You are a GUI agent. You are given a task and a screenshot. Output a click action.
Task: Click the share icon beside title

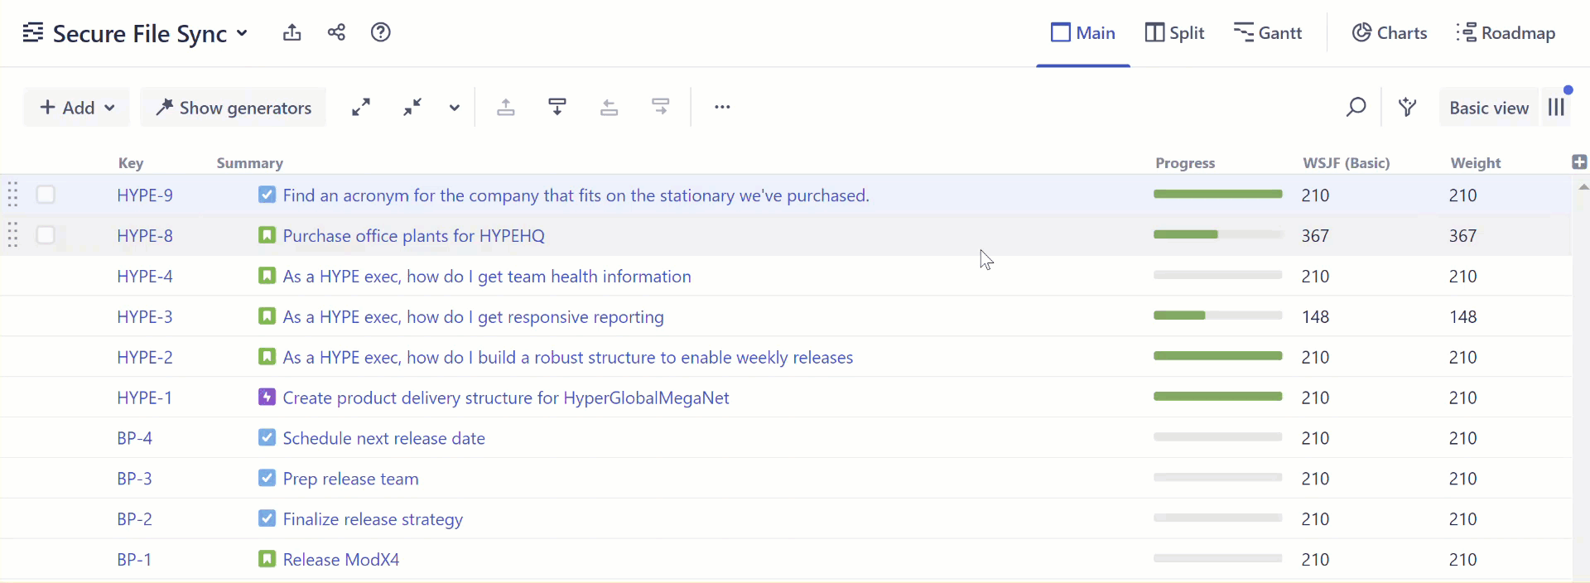coord(336,33)
